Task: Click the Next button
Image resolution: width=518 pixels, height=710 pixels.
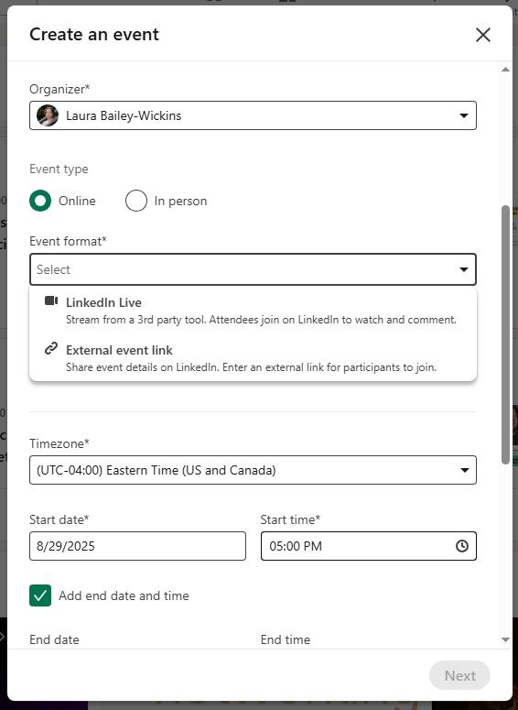Action: click(459, 675)
